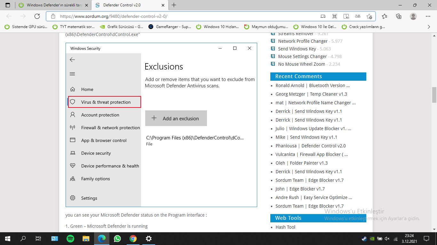Refresh the current page

(37, 16)
